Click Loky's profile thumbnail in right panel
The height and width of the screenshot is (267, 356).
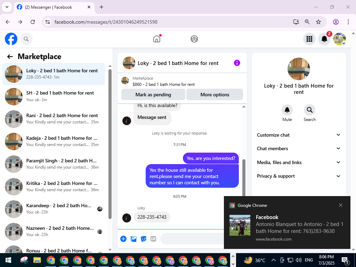[x=299, y=69]
